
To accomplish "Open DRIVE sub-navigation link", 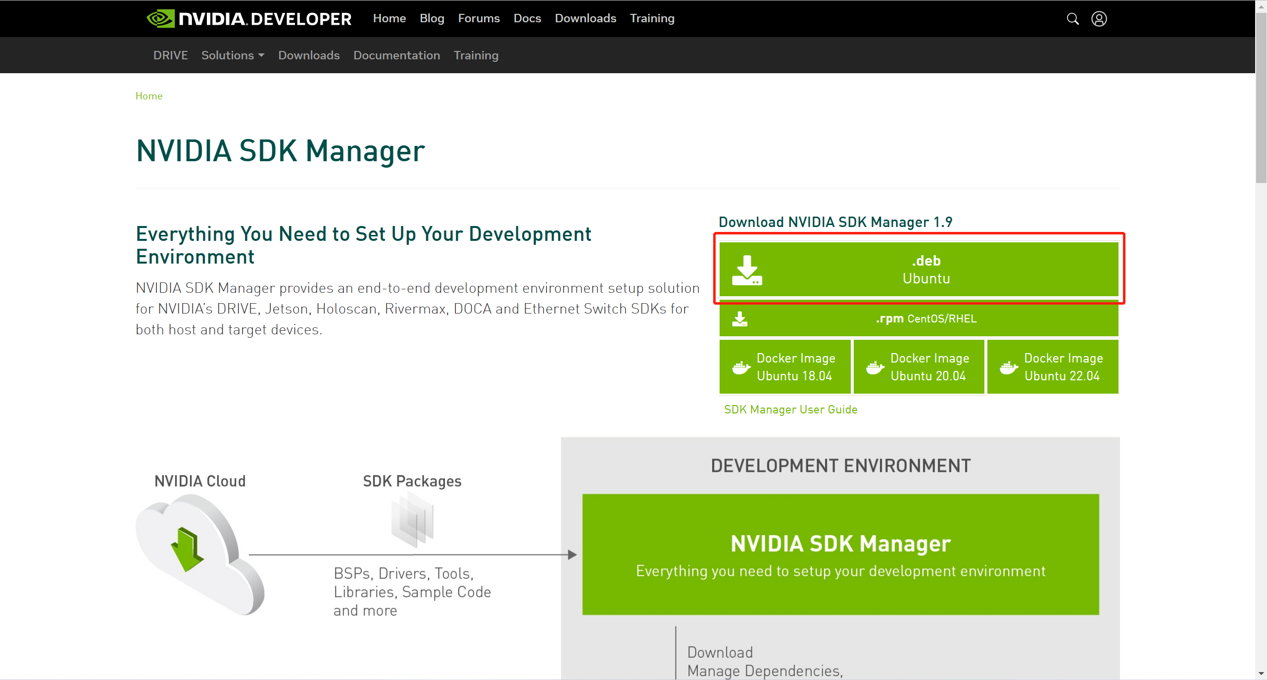I will [170, 55].
